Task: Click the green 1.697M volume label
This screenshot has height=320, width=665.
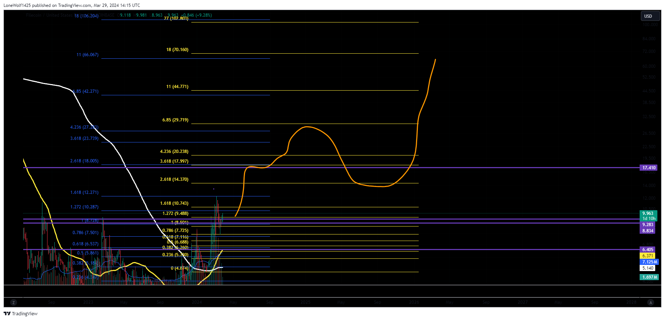Action: 649,277
